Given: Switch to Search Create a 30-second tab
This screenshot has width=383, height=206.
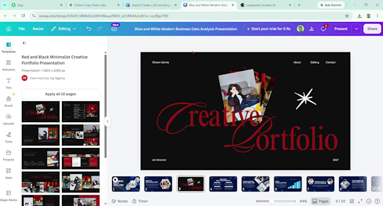Looking at the screenshot, I should coord(151,5).
